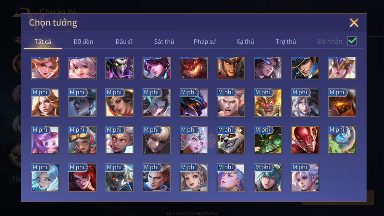Switch to the Đỡ đòn tab
Image resolution: width=384 pixels, height=216 pixels.
(83, 42)
